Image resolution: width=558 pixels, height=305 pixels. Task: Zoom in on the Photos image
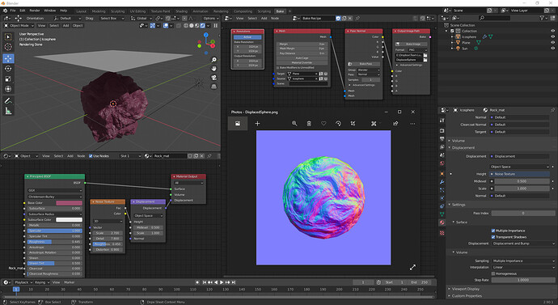tap(294, 124)
